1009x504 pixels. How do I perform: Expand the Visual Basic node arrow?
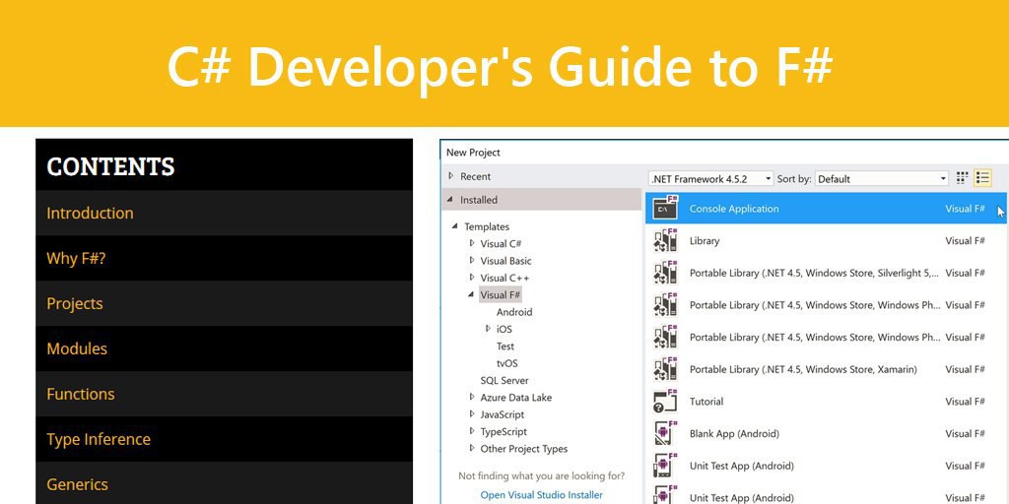(472, 260)
